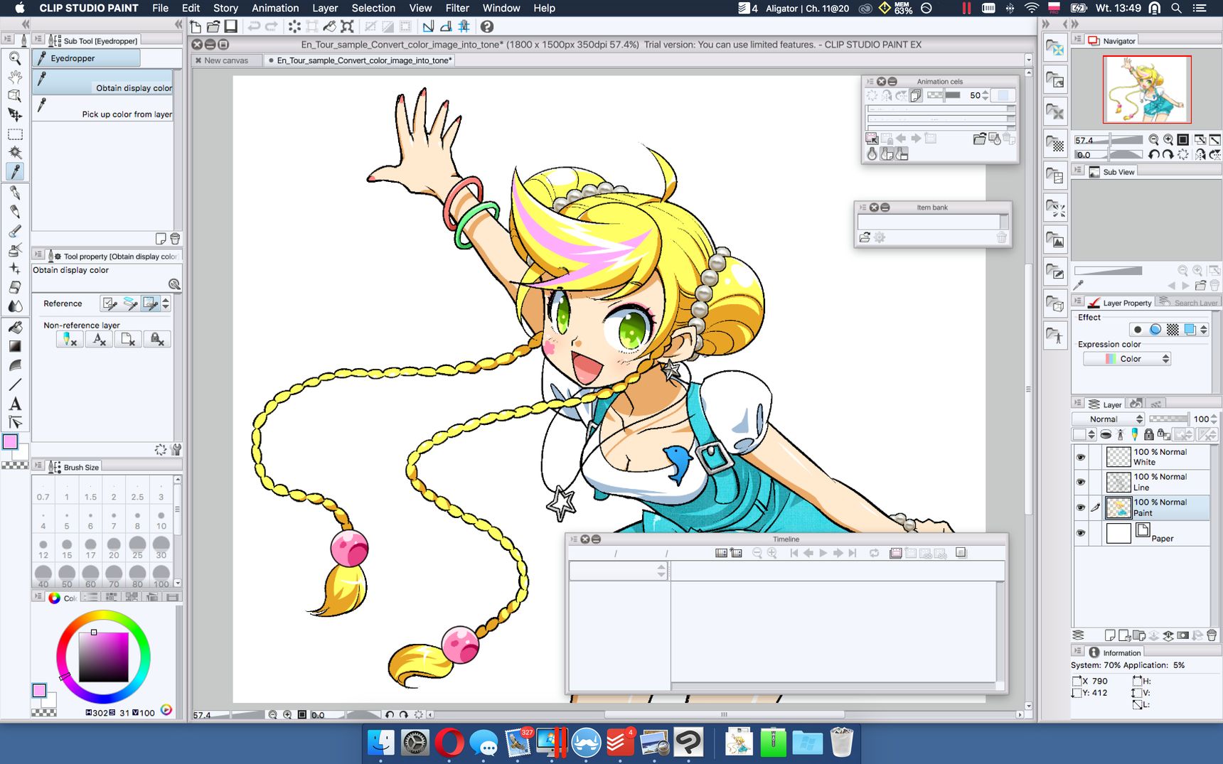Click inside the color wheel square

tap(103, 657)
